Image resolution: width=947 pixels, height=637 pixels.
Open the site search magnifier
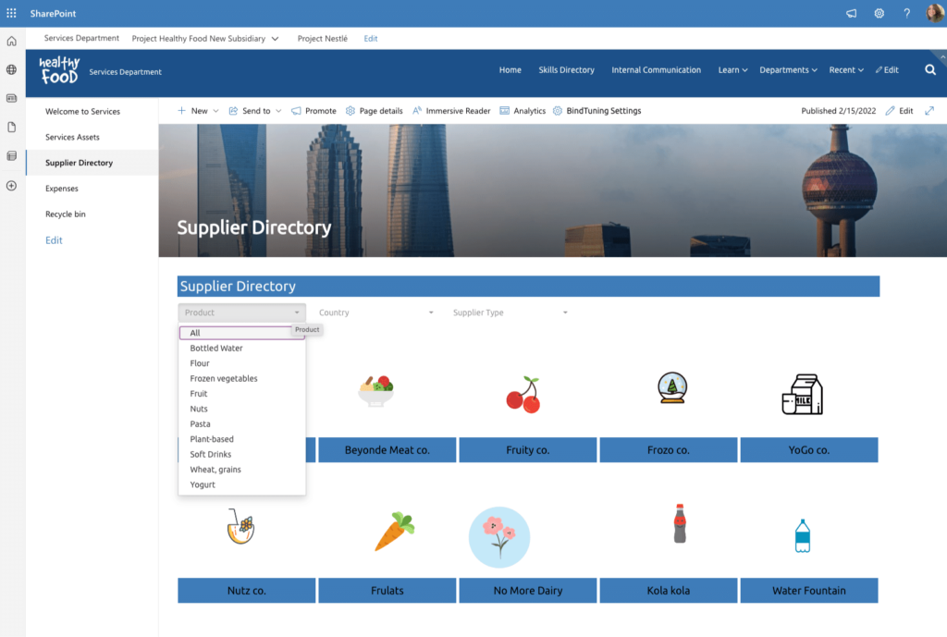pyautogui.click(x=930, y=70)
